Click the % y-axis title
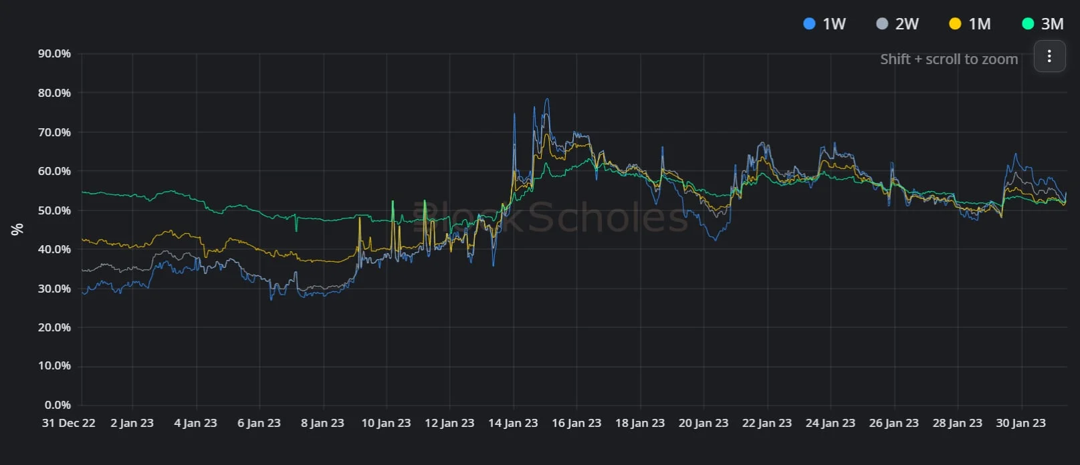 17,229
